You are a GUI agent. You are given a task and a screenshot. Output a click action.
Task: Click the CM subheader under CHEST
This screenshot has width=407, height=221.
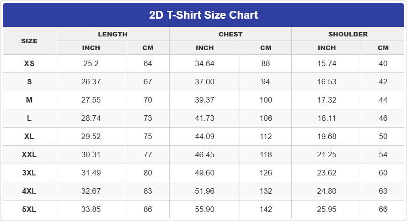(x=266, y=48)
